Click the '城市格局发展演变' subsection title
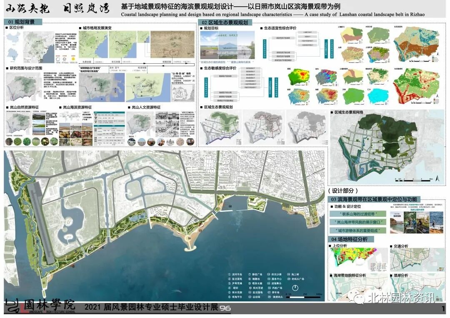Viewport: 450px width, 318px height. 97,28
